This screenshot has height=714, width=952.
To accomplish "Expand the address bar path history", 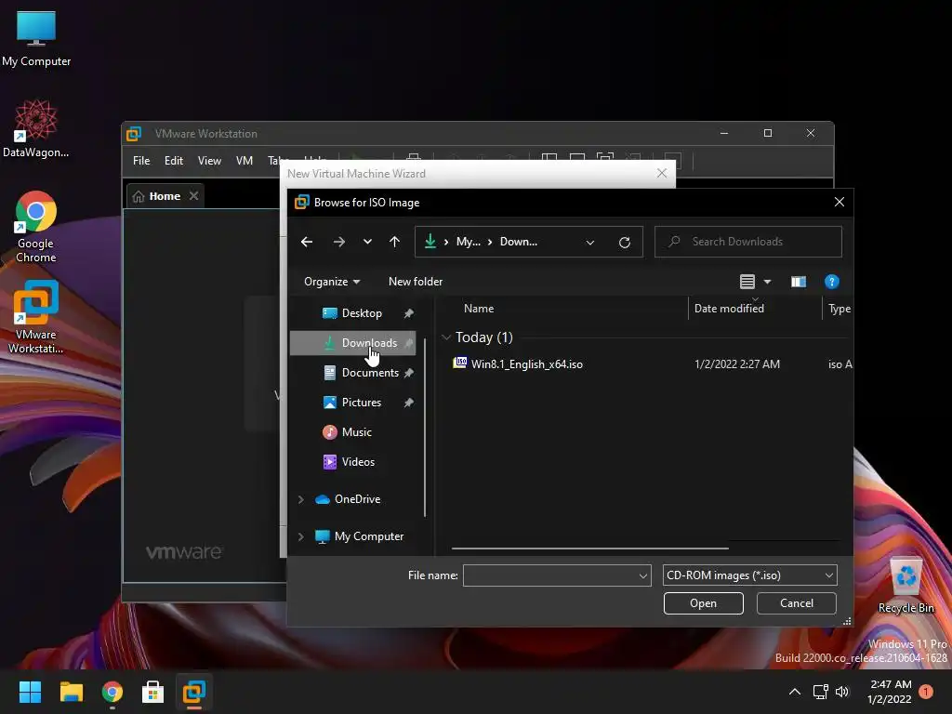I will click(x=590, y=243).
